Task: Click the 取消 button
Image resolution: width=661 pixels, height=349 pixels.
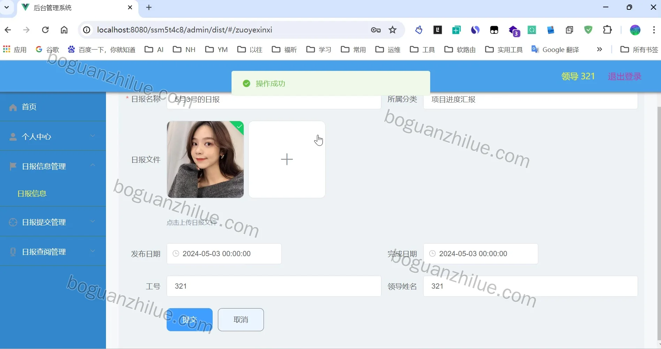Action: coord(241,320)
